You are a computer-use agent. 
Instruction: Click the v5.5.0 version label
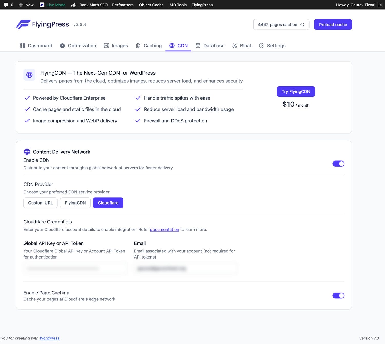(80, 25)
